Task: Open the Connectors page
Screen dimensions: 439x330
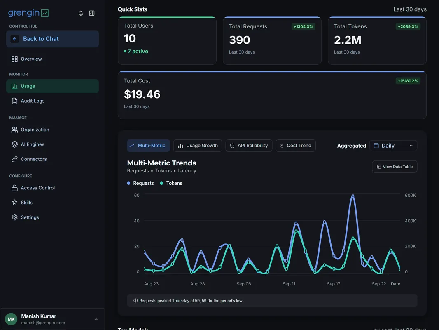Action: tap(52, 159)
